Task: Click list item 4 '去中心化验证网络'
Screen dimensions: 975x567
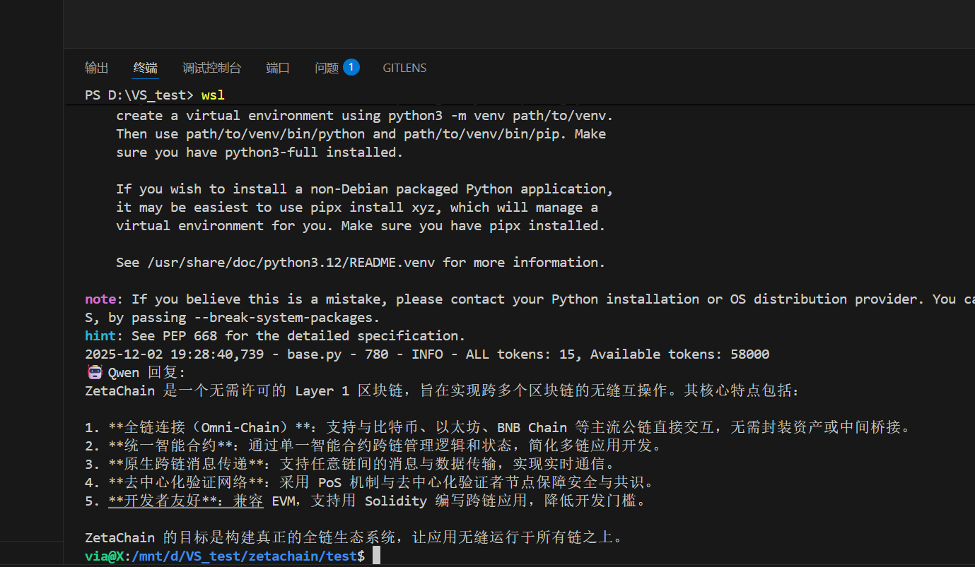Action: click(x=370, y=483)
